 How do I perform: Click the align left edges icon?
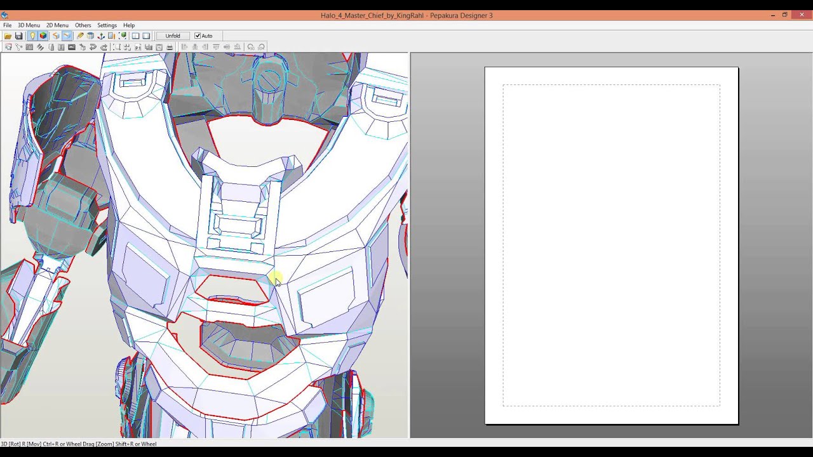(x=184, y=47)
